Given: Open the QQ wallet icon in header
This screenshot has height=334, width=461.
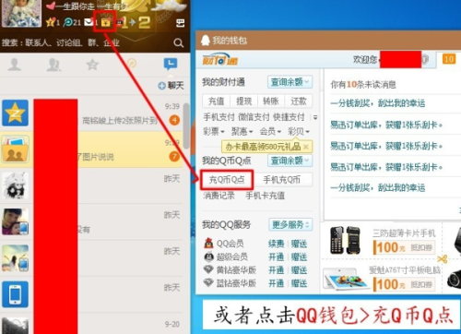Looking at the screenshot, I should [106, 22].
